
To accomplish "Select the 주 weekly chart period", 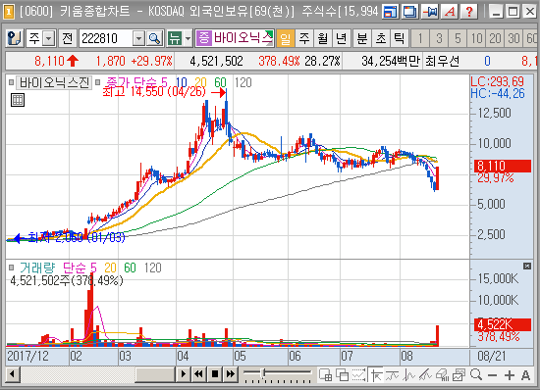I will click(x=304, y=38).
